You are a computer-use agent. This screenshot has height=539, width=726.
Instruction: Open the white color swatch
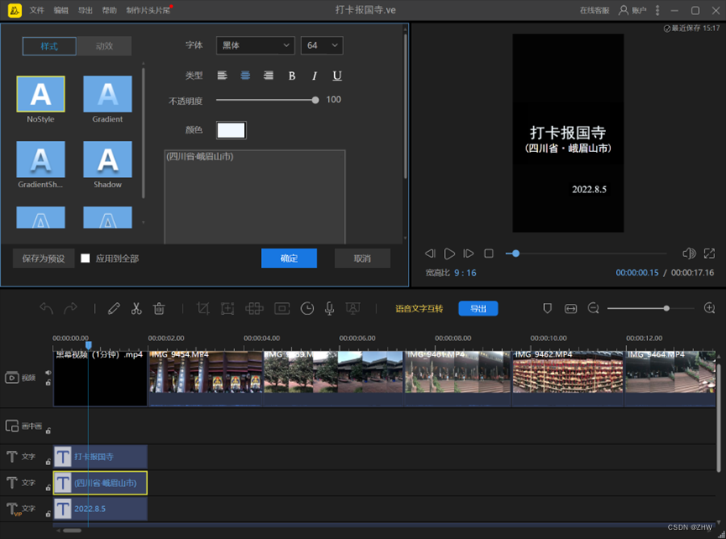click(231, 130)
